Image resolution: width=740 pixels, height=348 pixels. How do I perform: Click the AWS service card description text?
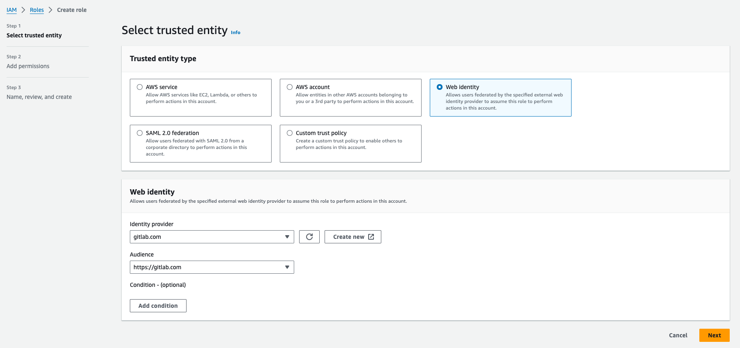[201, 98]
